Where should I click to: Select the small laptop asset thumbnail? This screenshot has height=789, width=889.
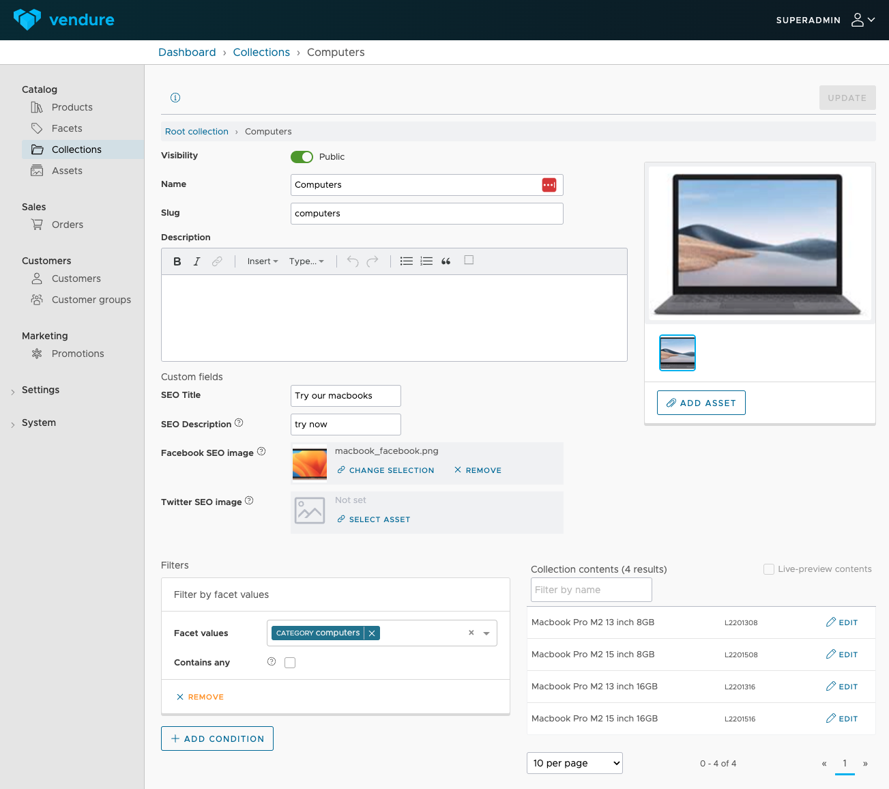(x=677, y=353)
